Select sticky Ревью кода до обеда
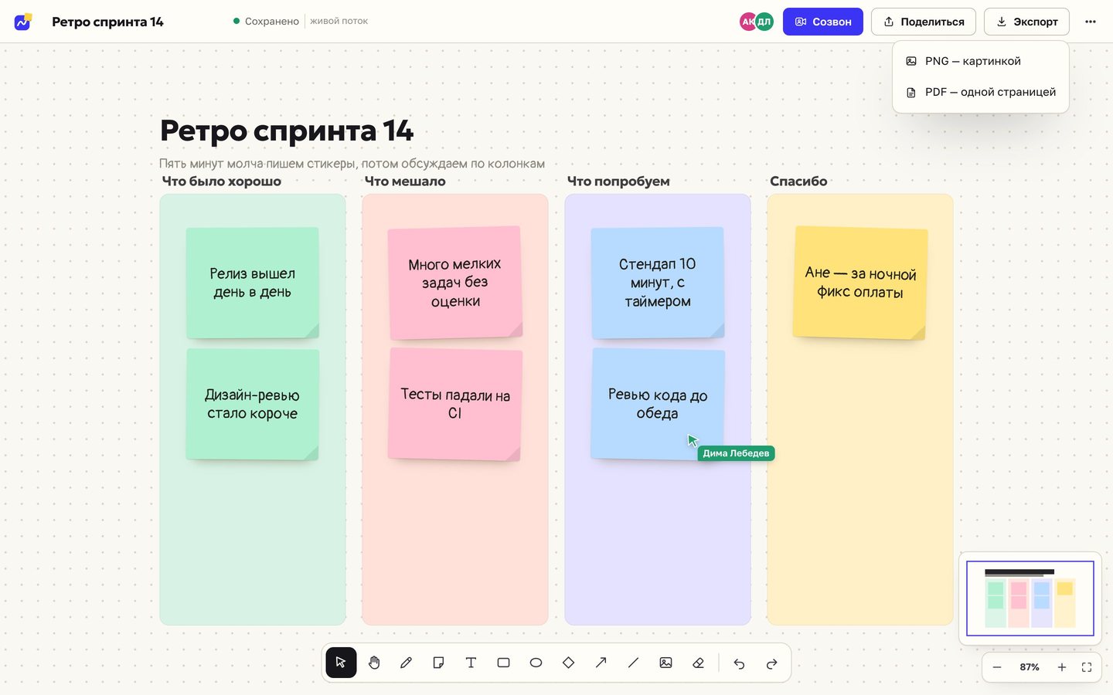 pyautogui.click(x=658, y=404)
